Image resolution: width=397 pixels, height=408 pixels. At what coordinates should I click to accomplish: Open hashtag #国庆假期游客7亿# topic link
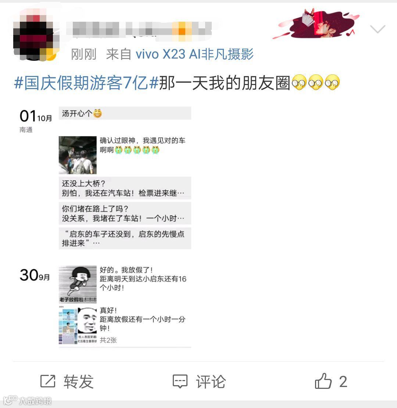(x=86, y=83)
